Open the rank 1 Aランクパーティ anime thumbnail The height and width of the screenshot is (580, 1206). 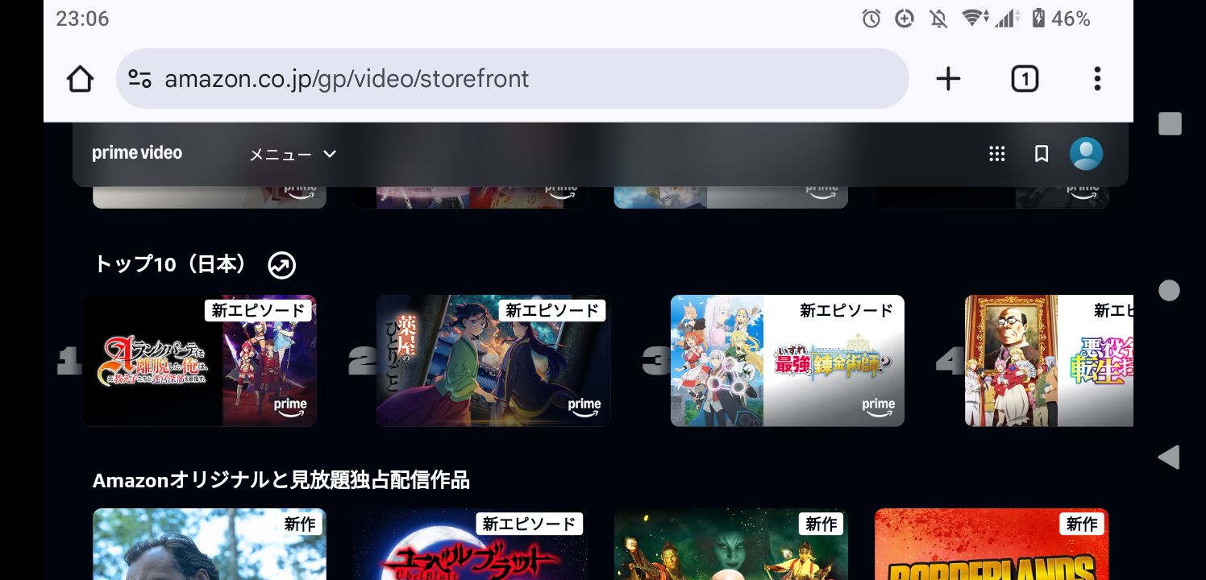[199, 360]
